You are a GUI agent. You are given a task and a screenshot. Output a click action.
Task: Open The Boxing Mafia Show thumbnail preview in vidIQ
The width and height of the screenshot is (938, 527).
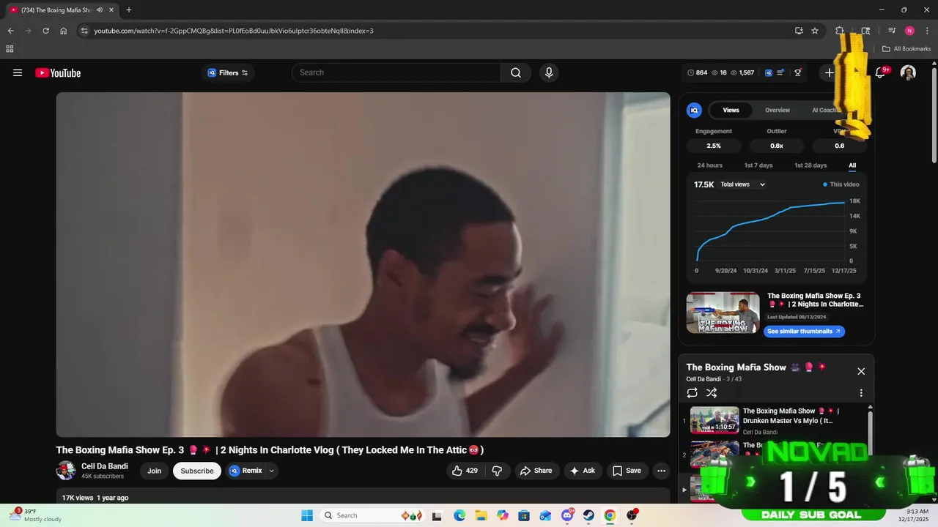(x=723, y=313)
